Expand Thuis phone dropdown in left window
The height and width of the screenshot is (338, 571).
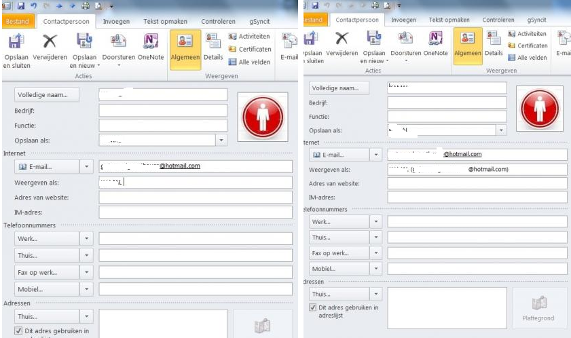click(x=86, y=255)
